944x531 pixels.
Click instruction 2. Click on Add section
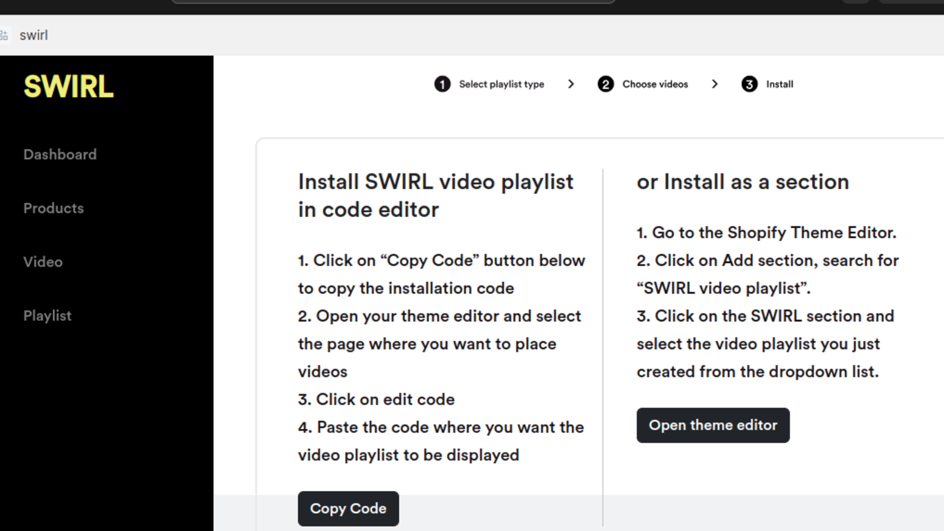[768, 274]
